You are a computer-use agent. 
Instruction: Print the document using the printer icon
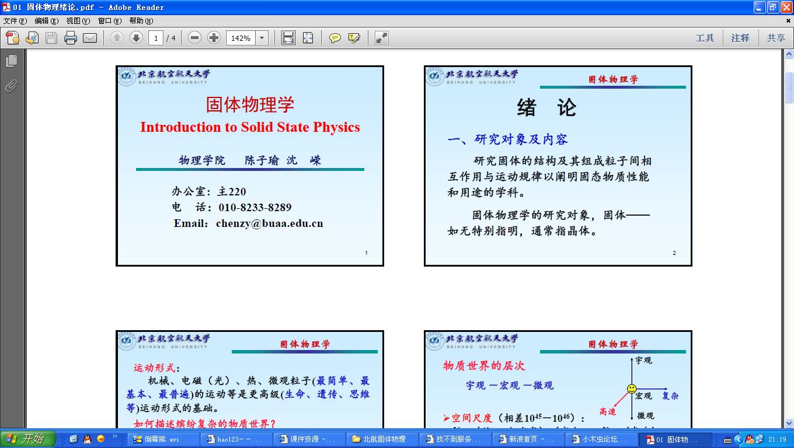(x=71, y=38)
